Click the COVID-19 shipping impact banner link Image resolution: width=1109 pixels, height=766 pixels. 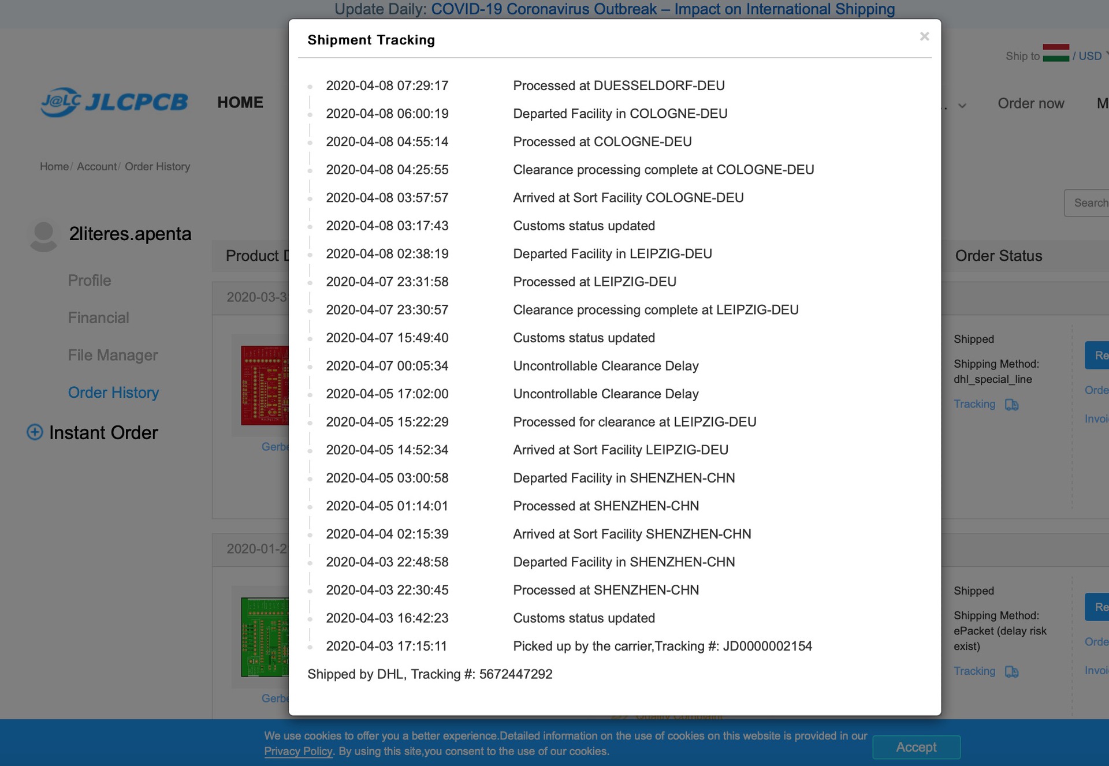pyautogui.click(x=663, y=9)
